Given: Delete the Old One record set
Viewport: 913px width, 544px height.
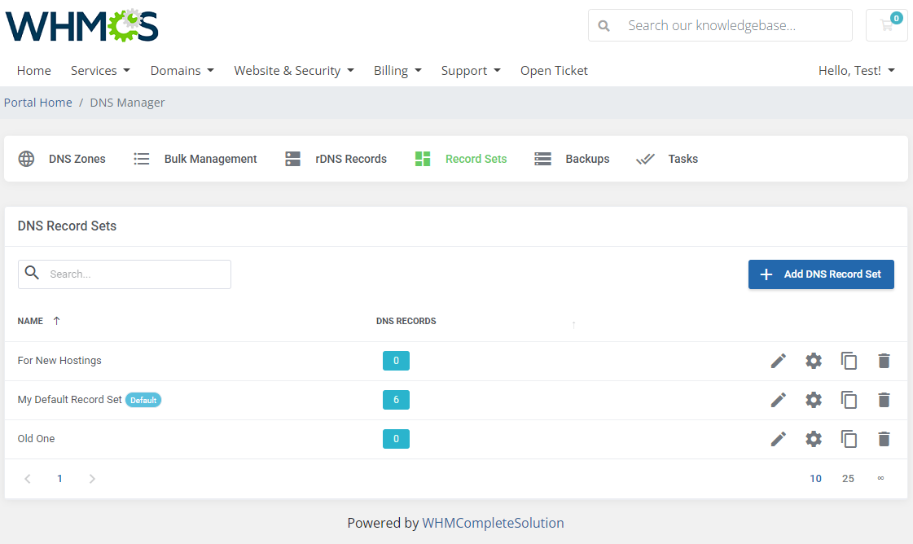Looking at the screenshot, I should (884, 439).
